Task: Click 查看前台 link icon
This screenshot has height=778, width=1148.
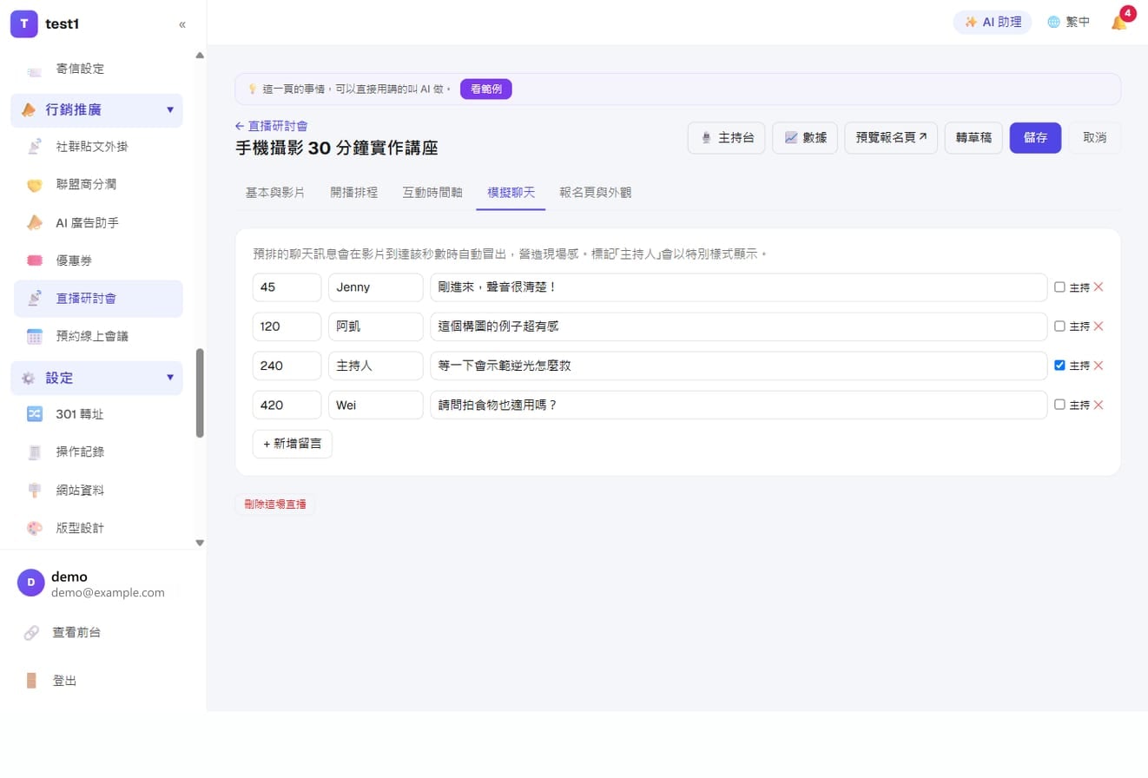Action: tap(31, 633)
